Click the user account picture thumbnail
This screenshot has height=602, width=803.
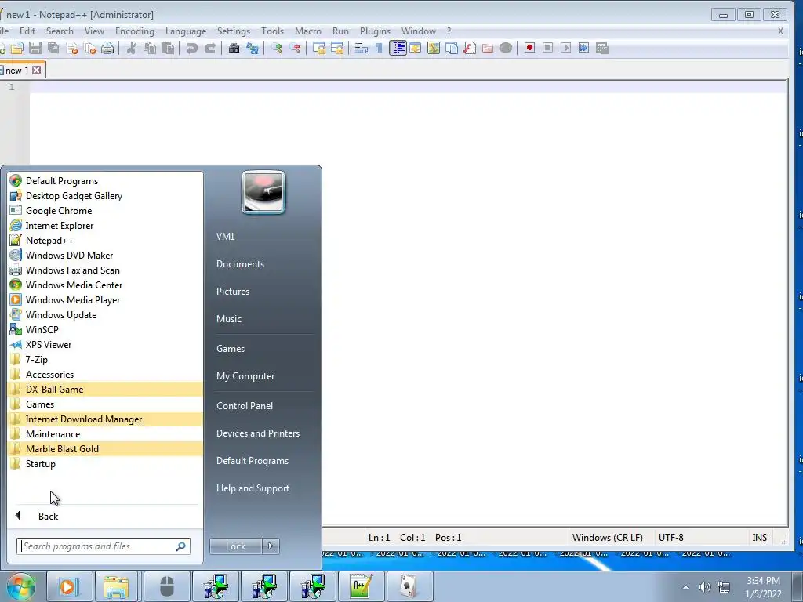(x=263, y=192)
